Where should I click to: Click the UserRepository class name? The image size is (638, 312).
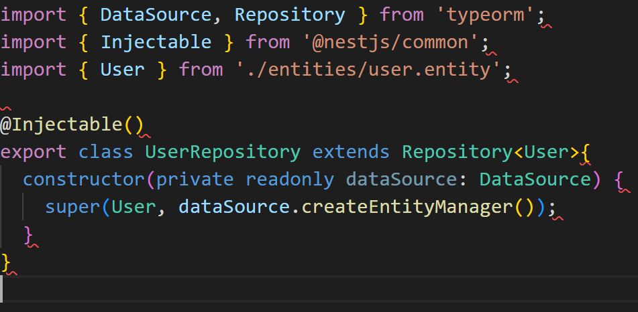223,152
